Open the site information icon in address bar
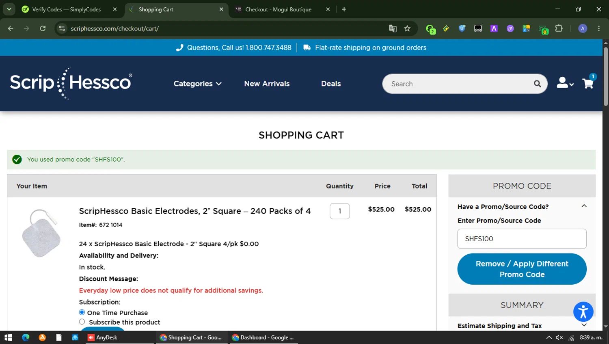 pyautogui.click(x=62, y=28)
